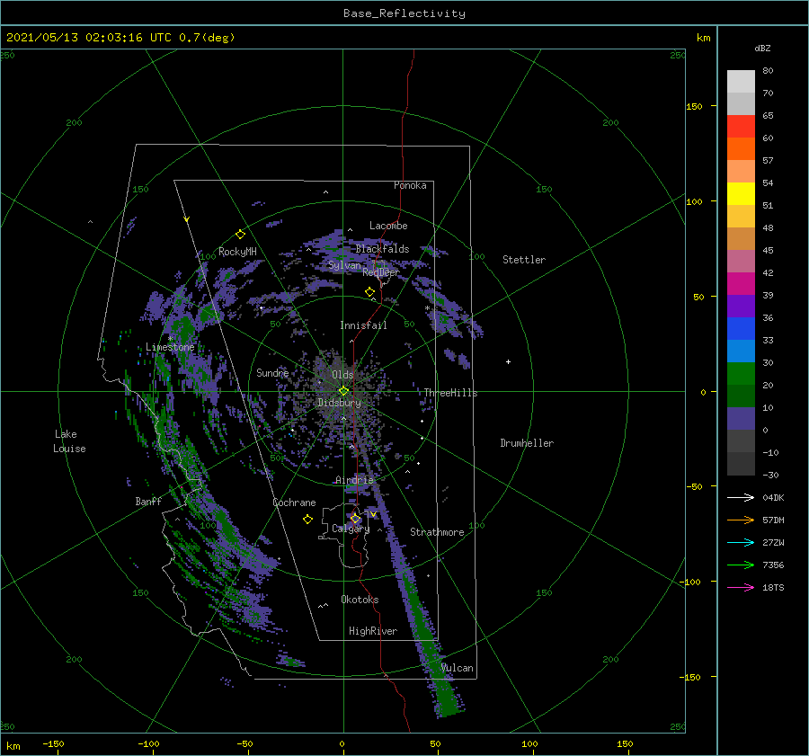Click the yellow km label at top right
This screenshot has height=756, width=809.
[703, 38]
